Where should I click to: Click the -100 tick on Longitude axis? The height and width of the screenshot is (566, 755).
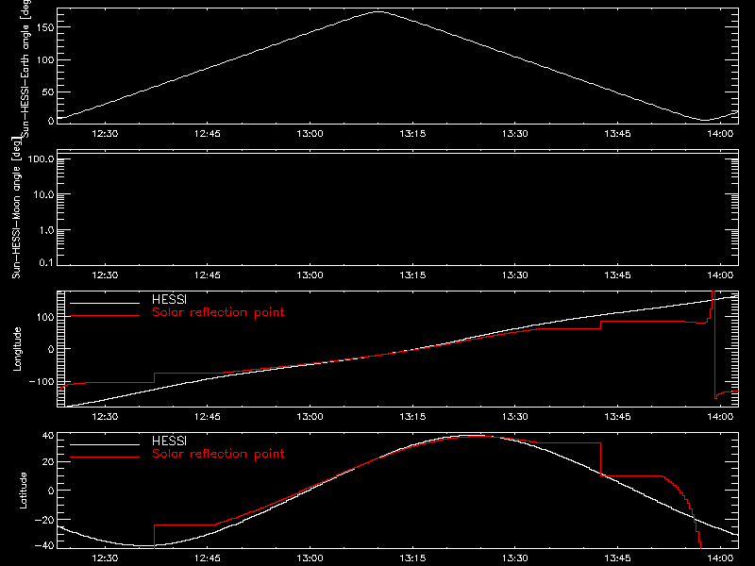pos(42,382)
